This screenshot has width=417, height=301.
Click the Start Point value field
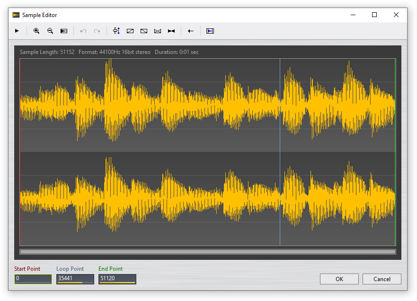[33, 279]
